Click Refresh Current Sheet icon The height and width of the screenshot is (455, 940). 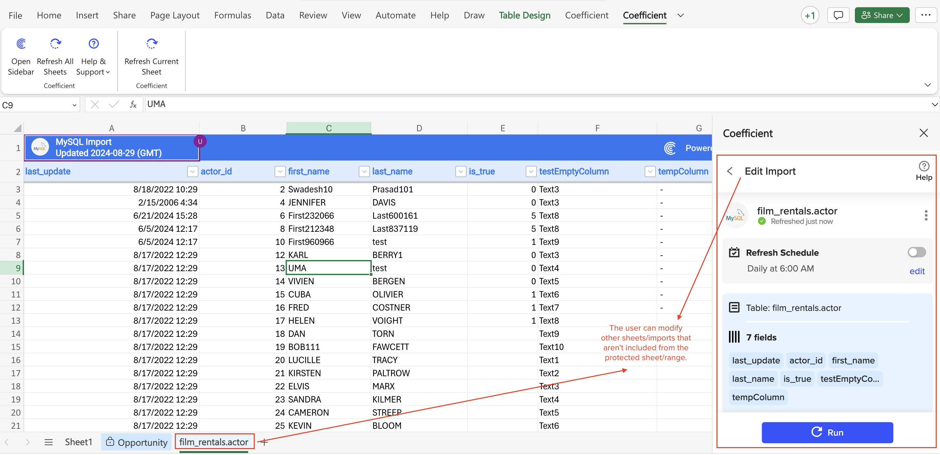pos(152,44)
